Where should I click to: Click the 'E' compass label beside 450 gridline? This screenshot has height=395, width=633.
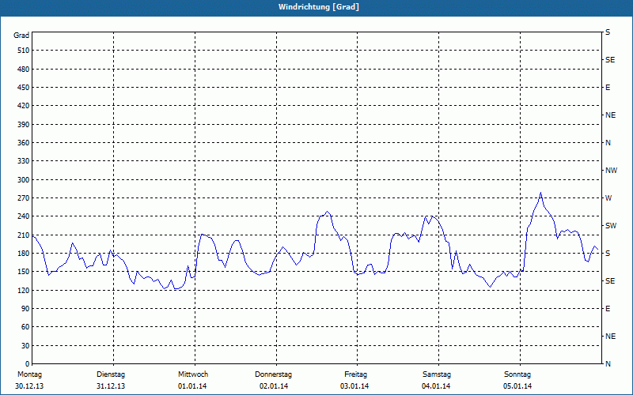pyautogui.click(x=608, y=88)
